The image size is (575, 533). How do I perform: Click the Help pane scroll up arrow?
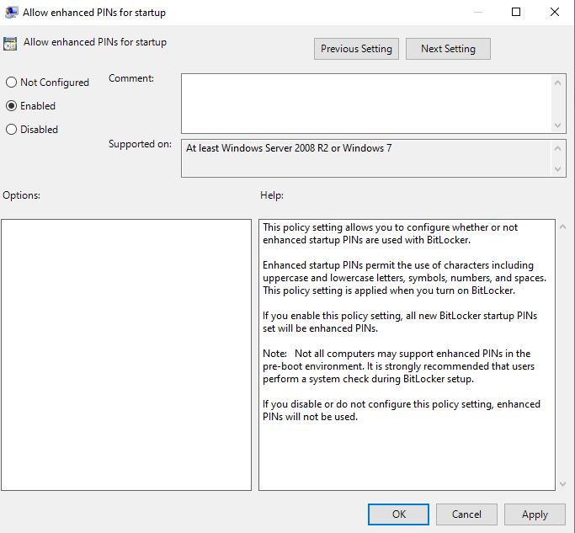pos(562,227)
